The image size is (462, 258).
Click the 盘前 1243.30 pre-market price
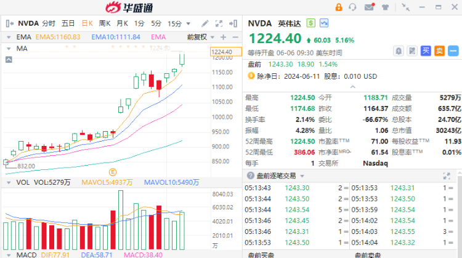pyautogui.click(x=280, y=64)
